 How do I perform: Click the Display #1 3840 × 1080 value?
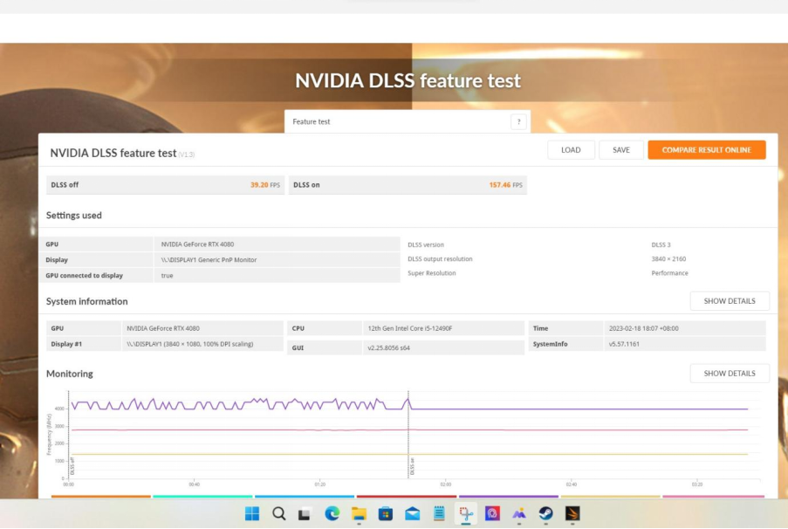point(190,344)
